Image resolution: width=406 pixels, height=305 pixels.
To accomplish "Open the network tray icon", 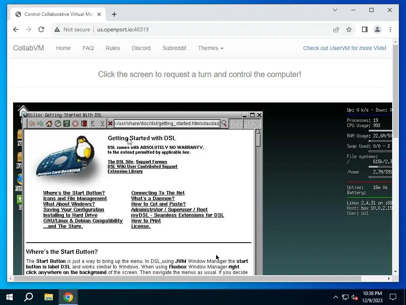I will click(345, 297).
